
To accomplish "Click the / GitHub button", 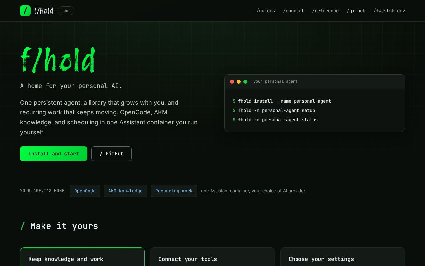I will tap(112, 154).
